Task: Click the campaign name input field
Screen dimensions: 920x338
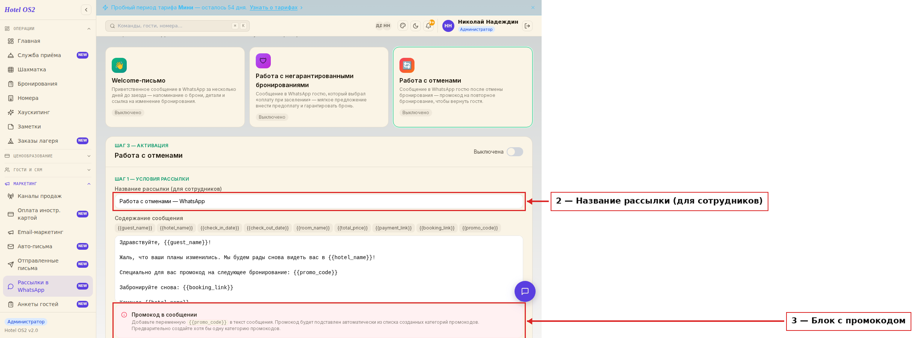Action: point(319,201)
